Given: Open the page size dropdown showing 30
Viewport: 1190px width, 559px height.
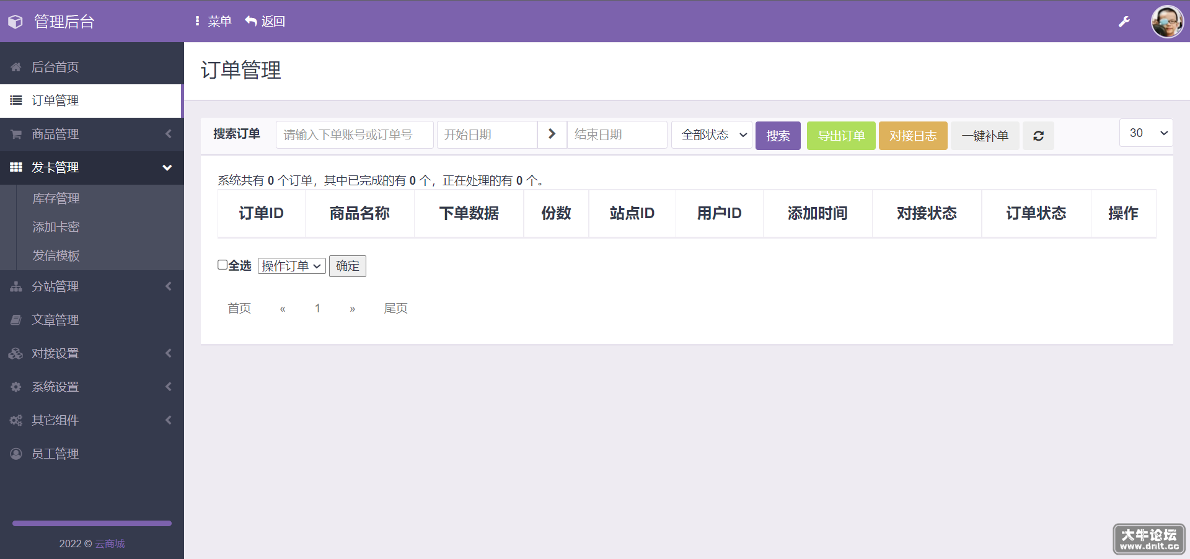Looking at the screenshot, I should click(1146, 133).
